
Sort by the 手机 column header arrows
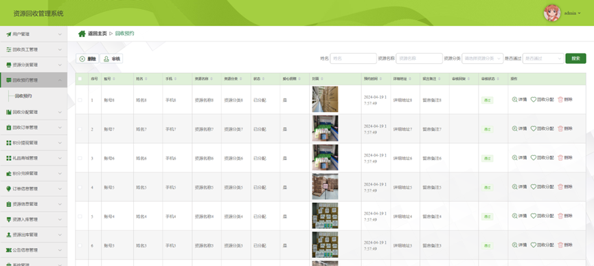tap(175, 79)
